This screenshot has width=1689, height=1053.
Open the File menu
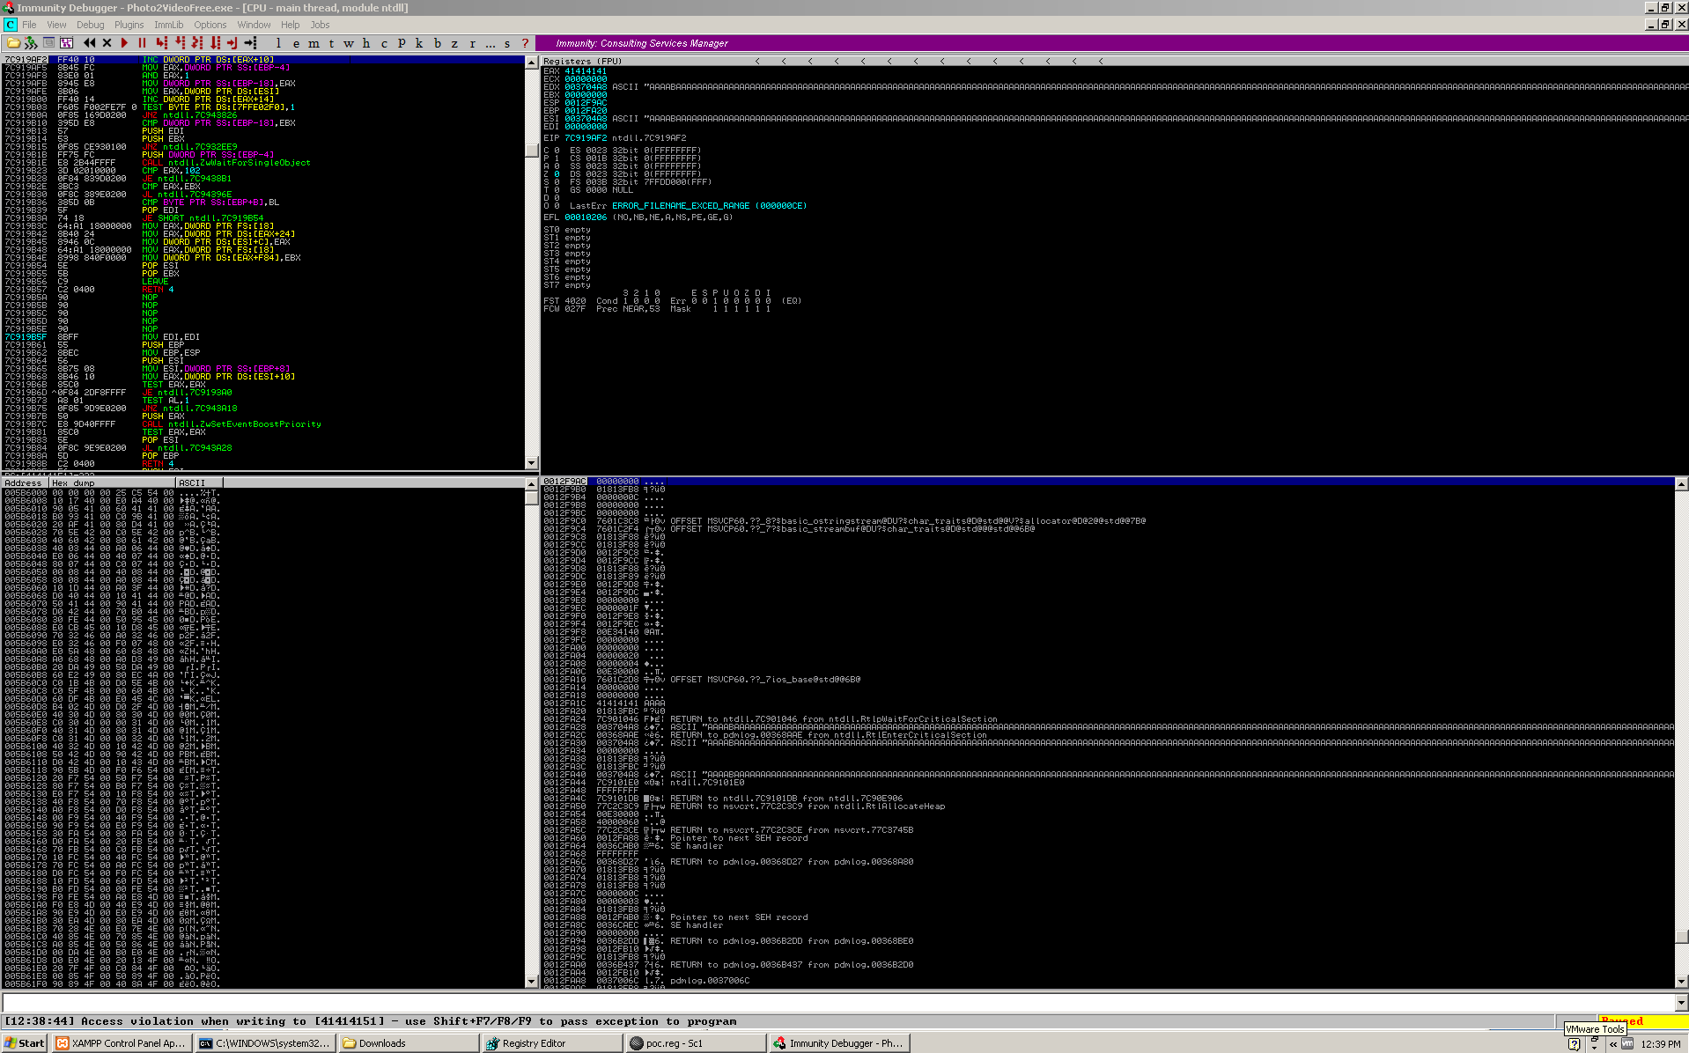pos(29,25)
